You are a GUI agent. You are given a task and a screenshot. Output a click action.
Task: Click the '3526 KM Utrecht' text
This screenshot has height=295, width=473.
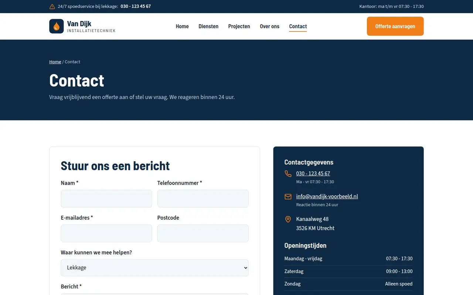pos(315,228)
